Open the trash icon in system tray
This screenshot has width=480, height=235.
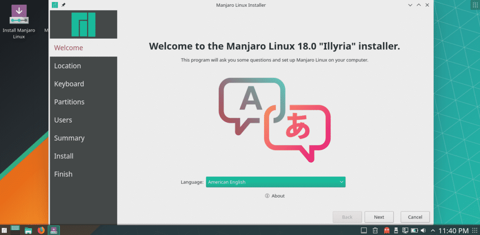(375, 230)
